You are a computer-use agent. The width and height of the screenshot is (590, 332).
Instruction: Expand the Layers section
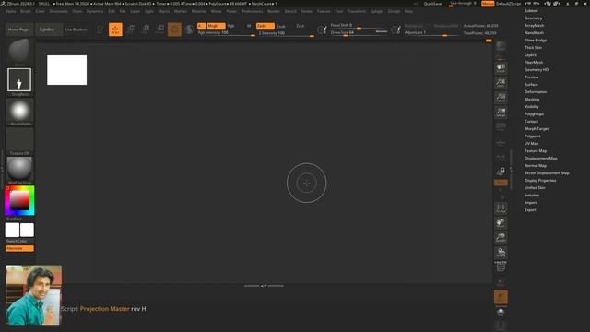pos(530,55)
